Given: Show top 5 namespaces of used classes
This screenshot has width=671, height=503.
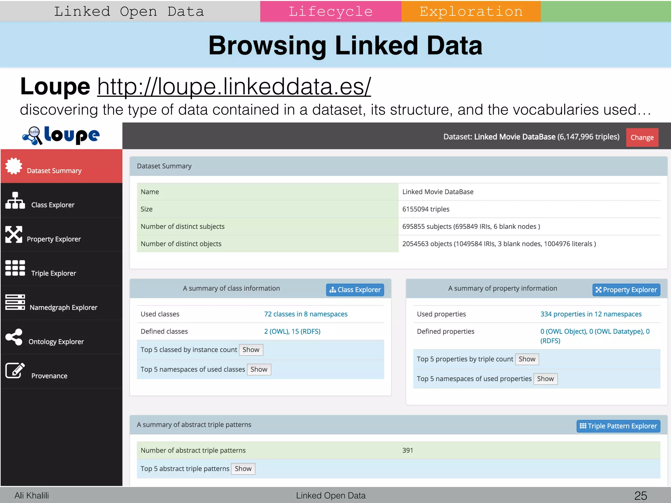Looking at the screenshot, I should 259,369.
